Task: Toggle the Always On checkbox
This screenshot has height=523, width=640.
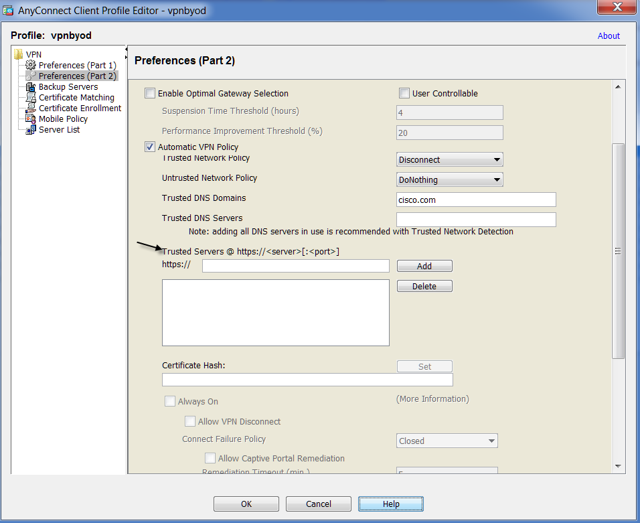Action: pos(170,401)
